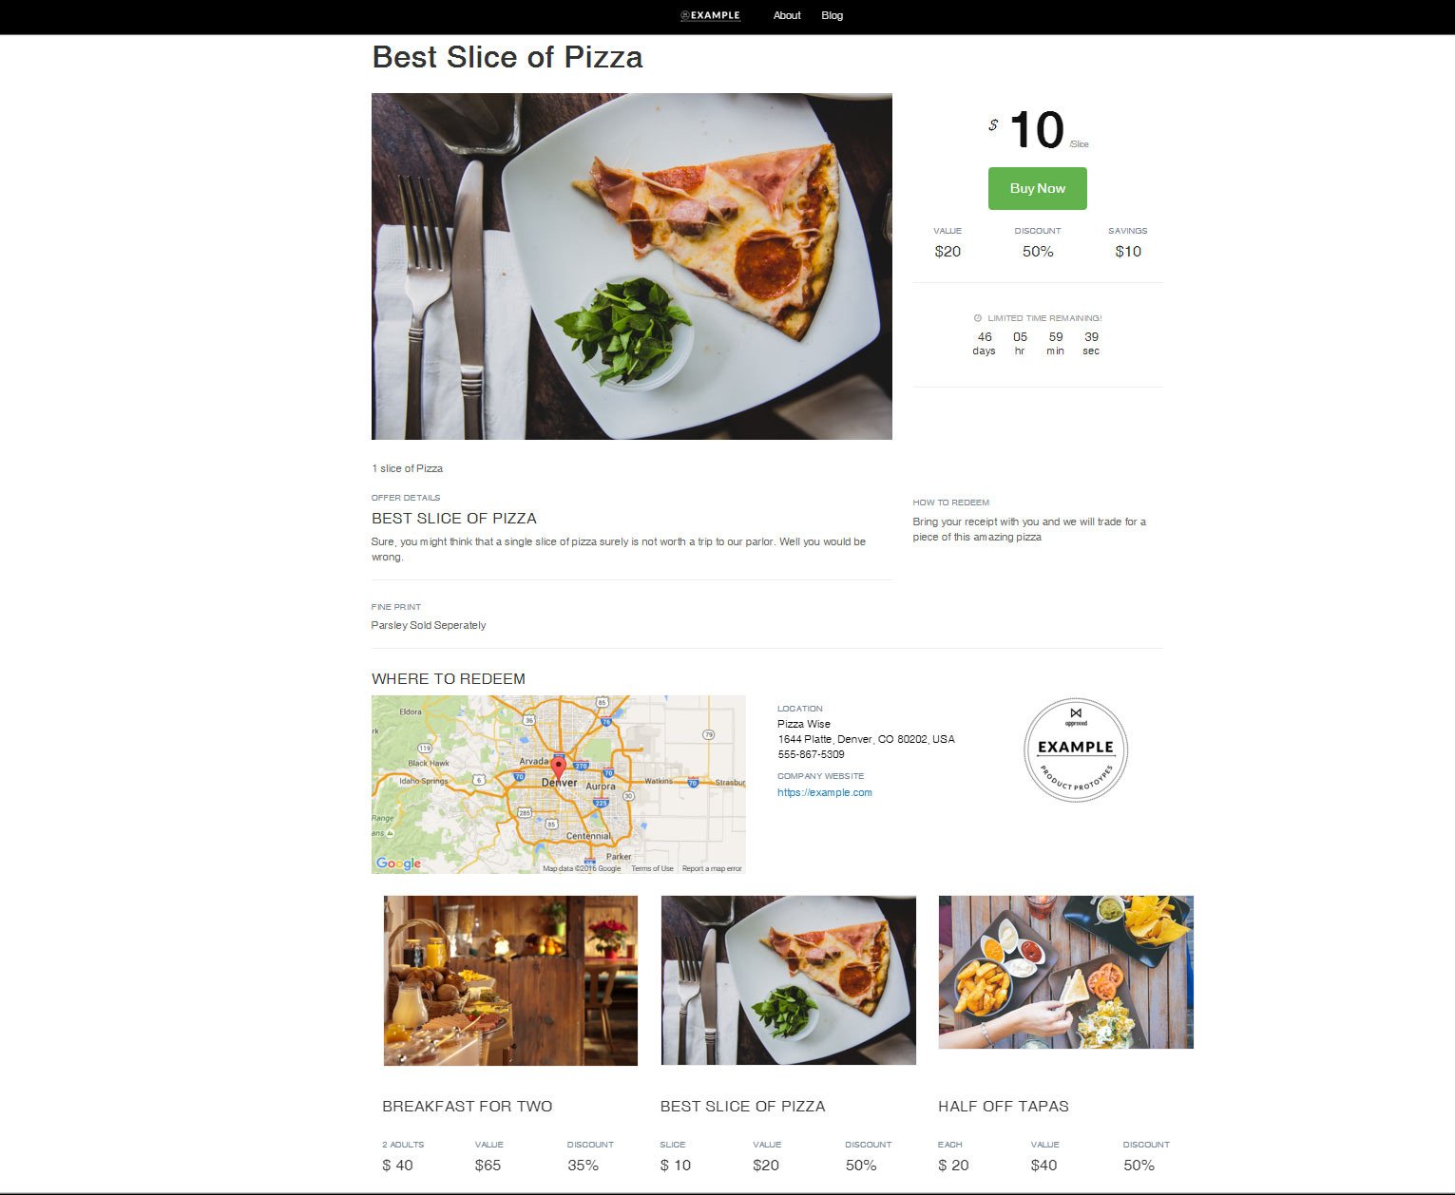
Task: Click the Best Slice of Pizza page heading
Action: pos(507,57)
